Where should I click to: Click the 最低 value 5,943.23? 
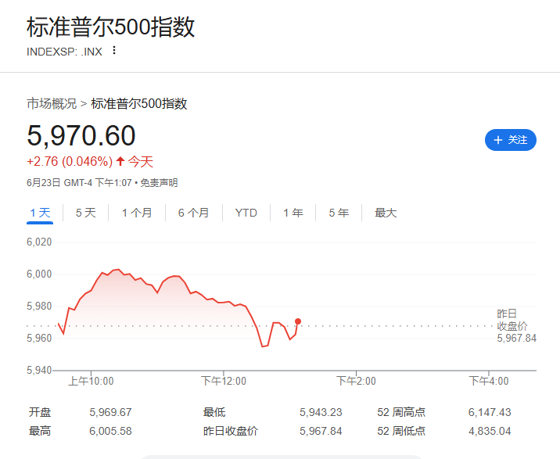[321, 413]
